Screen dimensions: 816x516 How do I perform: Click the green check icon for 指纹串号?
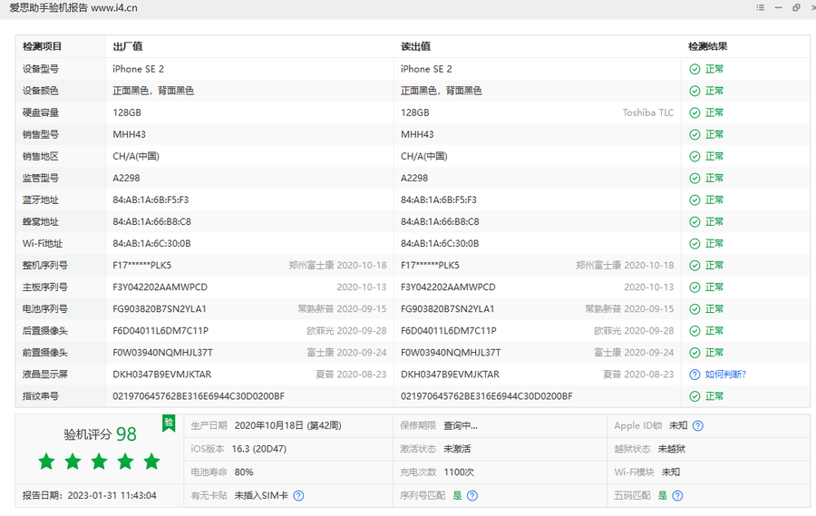[x=695, y=396]
